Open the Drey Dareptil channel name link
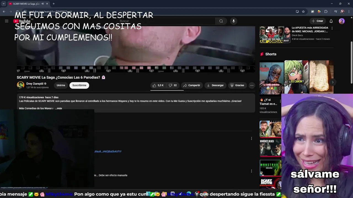 pos(35,84)
